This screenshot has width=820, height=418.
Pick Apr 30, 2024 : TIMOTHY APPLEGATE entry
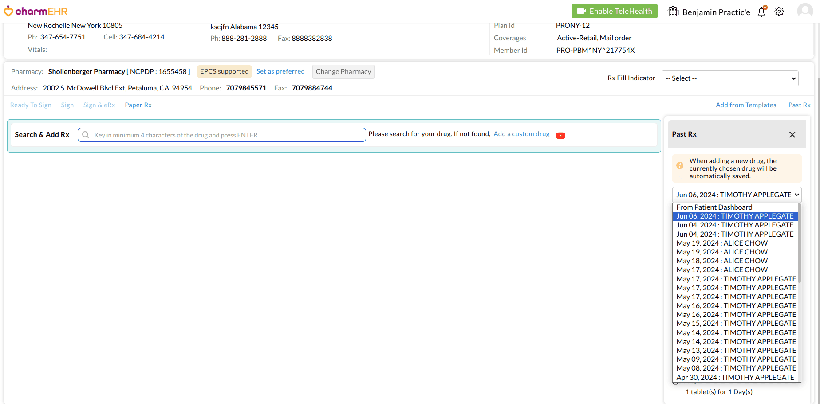735,378
